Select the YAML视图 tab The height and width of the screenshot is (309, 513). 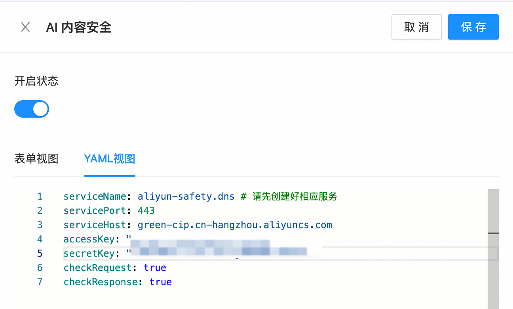point(110,159)
